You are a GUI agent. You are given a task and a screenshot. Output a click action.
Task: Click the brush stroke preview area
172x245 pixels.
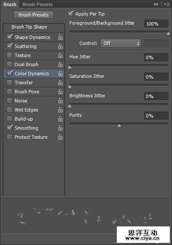click(86, 216)
